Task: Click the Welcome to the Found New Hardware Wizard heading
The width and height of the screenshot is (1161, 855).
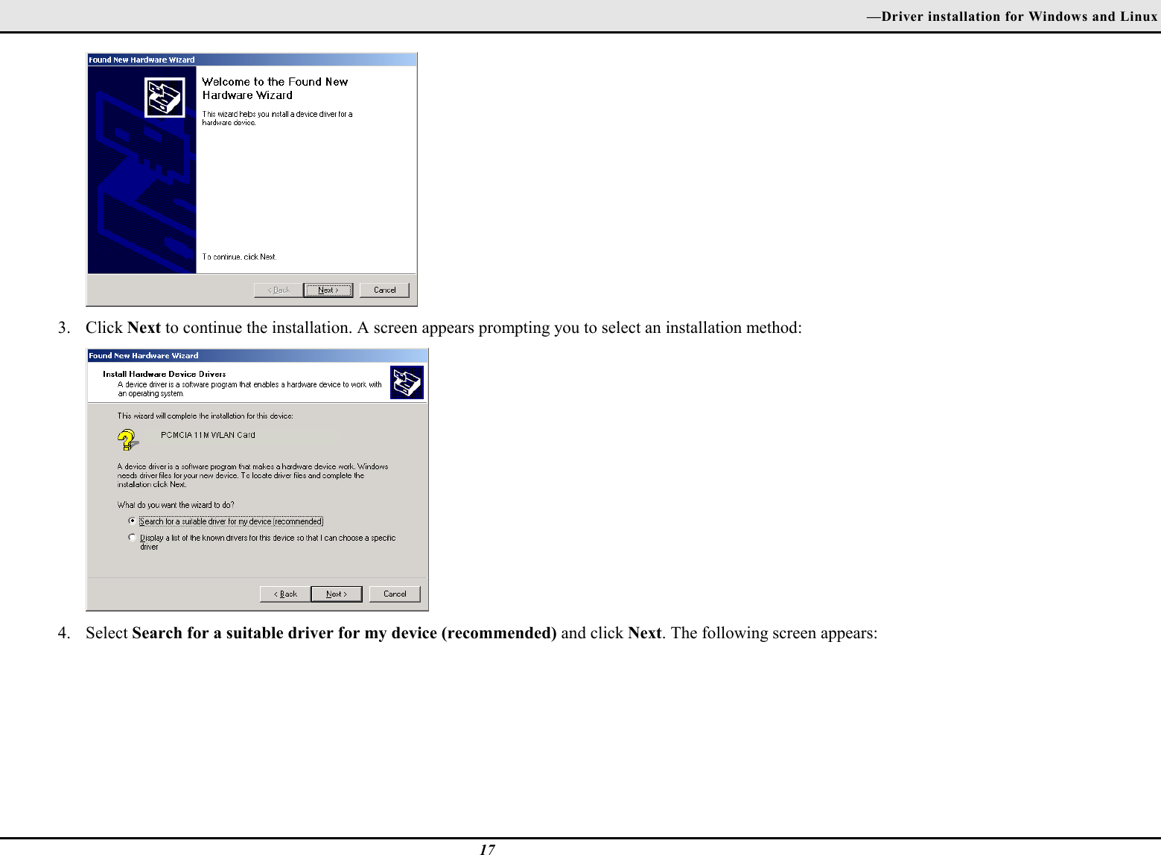Action: (x=275, y=89)
